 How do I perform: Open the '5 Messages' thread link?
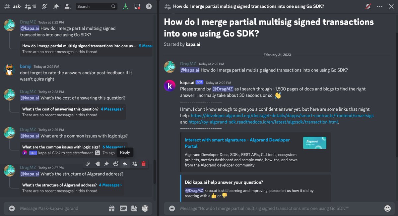pos(146,46)
